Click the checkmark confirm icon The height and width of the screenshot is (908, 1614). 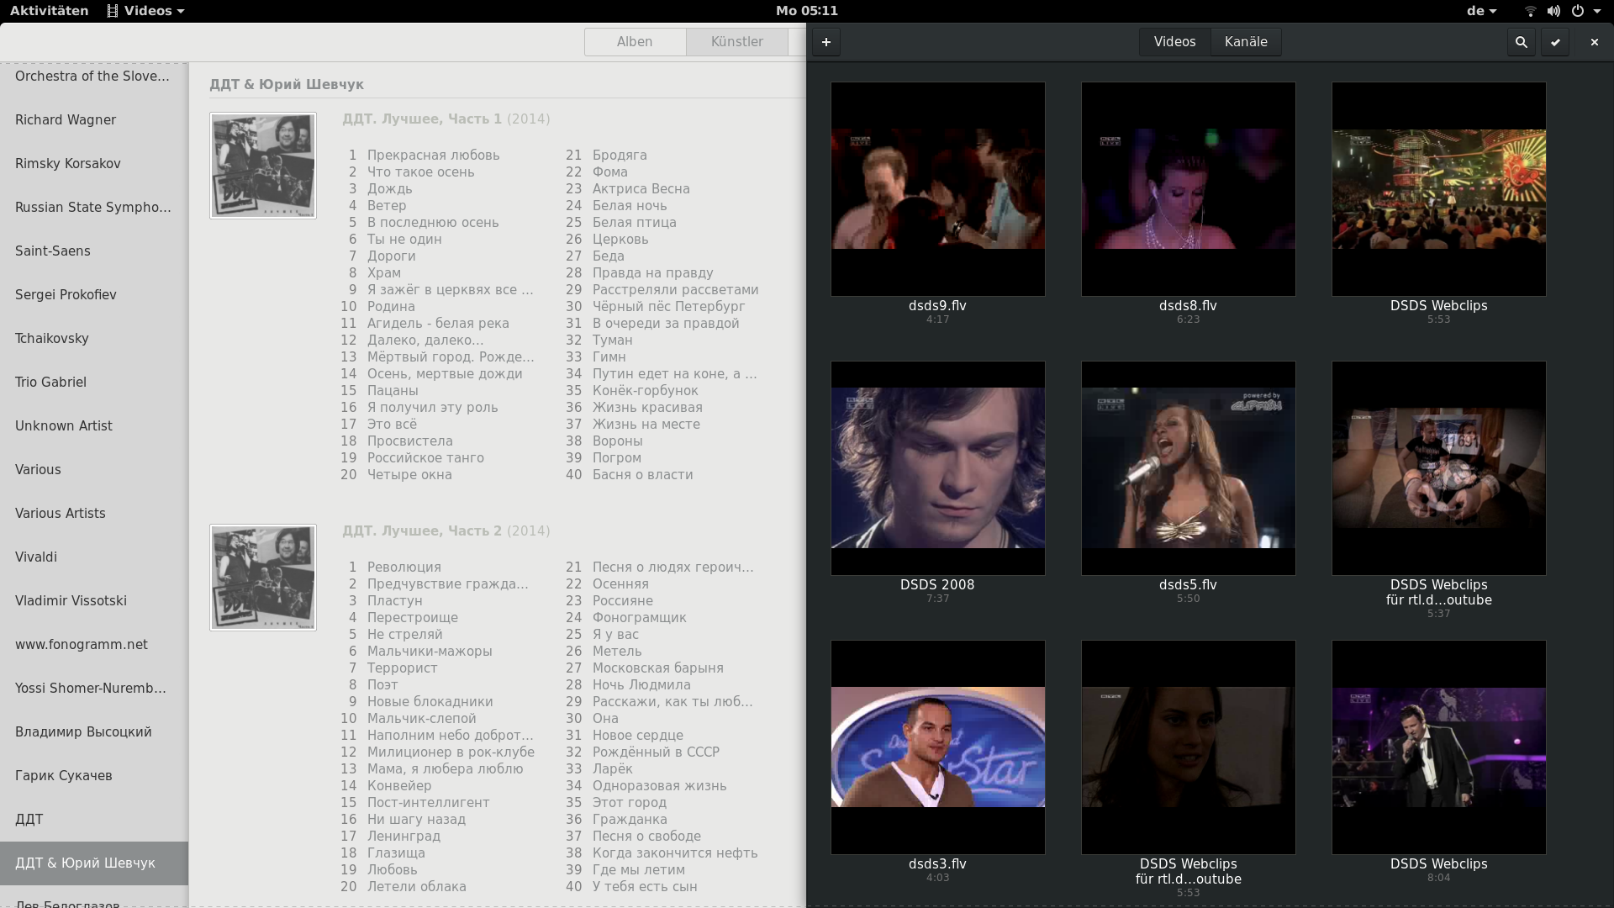[x=1554, y=42]
